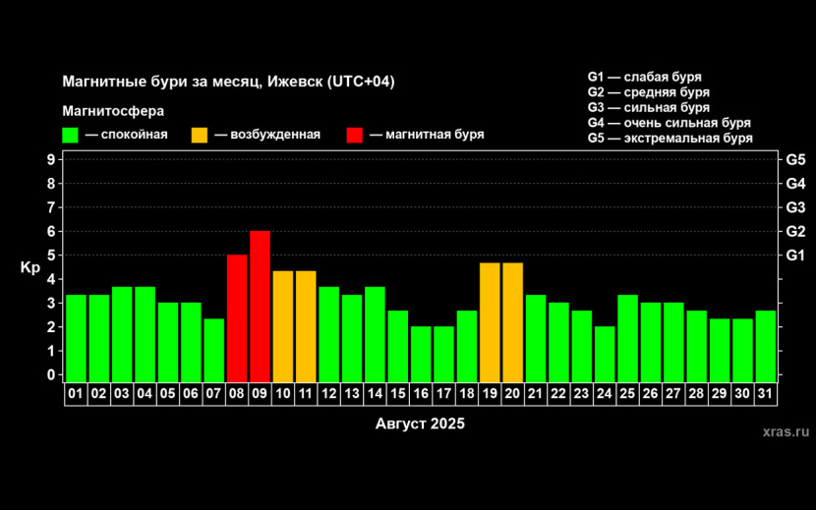Click the G5 marker on the right axis
This screenshot has height=510, width=816.
click(795, 159)
